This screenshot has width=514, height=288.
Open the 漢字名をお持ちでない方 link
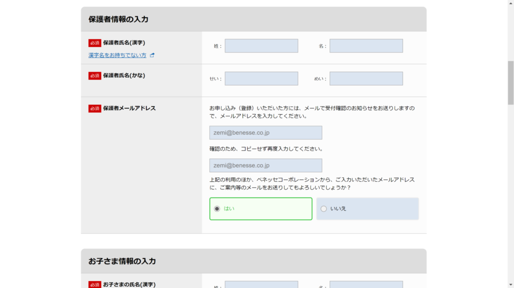coord(117,55)
